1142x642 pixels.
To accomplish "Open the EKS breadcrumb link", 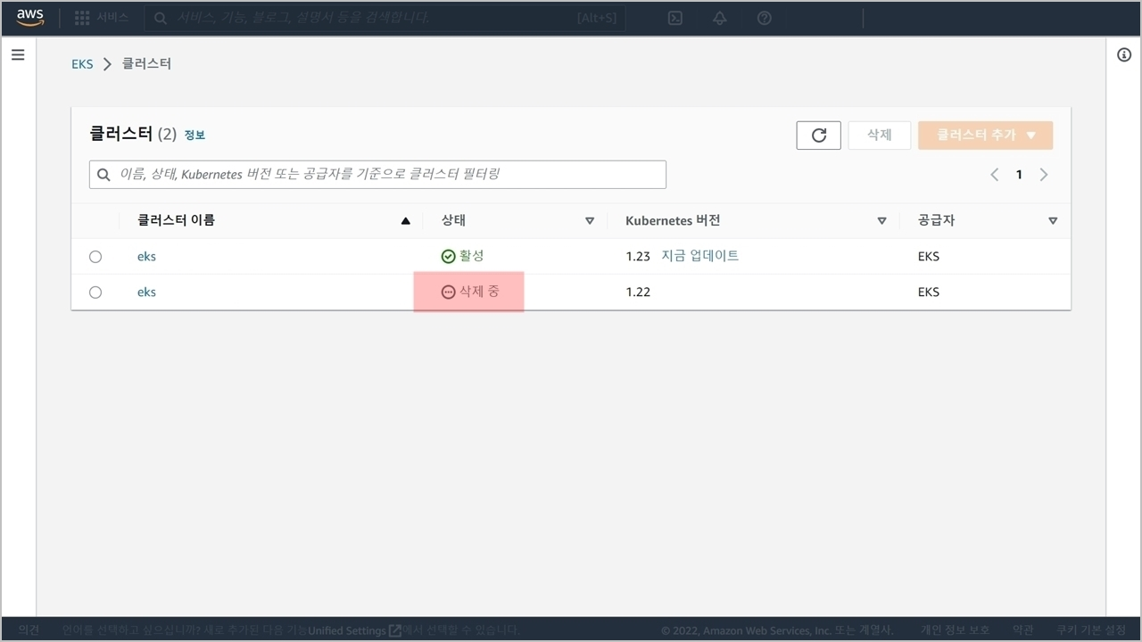I will [x=82, y=64].
